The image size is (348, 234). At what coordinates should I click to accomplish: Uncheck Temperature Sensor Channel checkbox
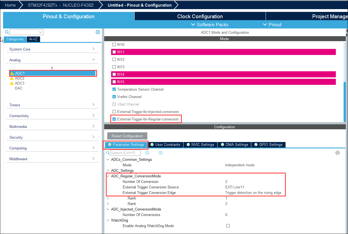click(x=114, y=90)
